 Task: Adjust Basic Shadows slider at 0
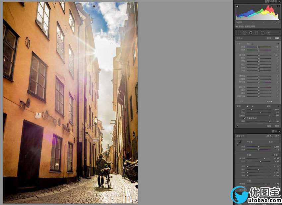(259, 170)
